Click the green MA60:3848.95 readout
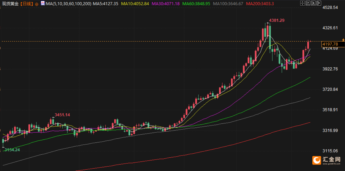The width and height of the screenshot is (345, 171). 196,4
